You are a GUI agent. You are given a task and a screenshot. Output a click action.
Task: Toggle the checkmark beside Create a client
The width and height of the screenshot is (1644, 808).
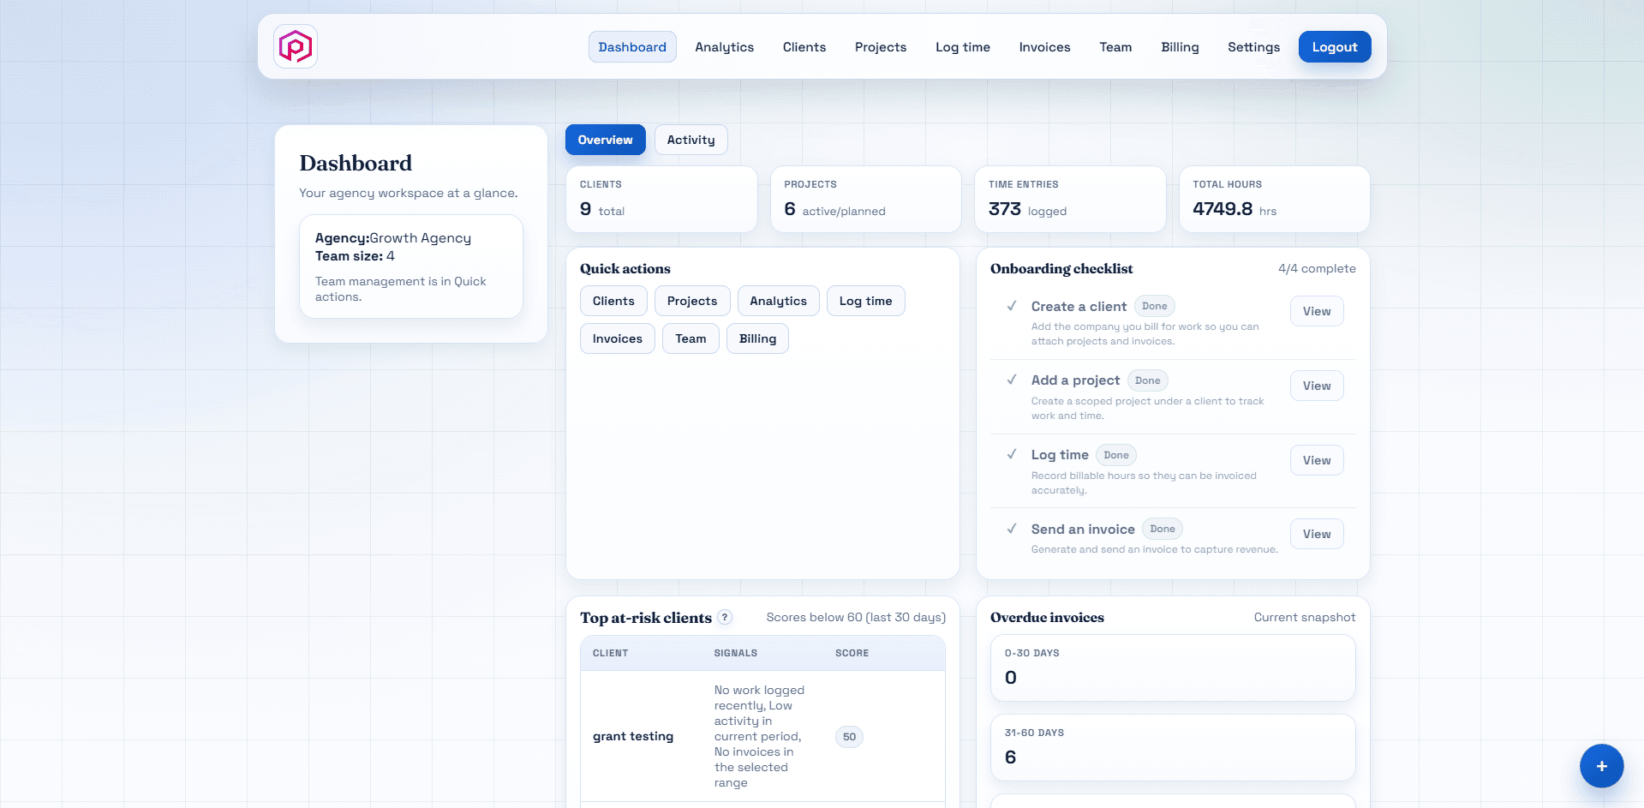click(x=1013, y=306)
